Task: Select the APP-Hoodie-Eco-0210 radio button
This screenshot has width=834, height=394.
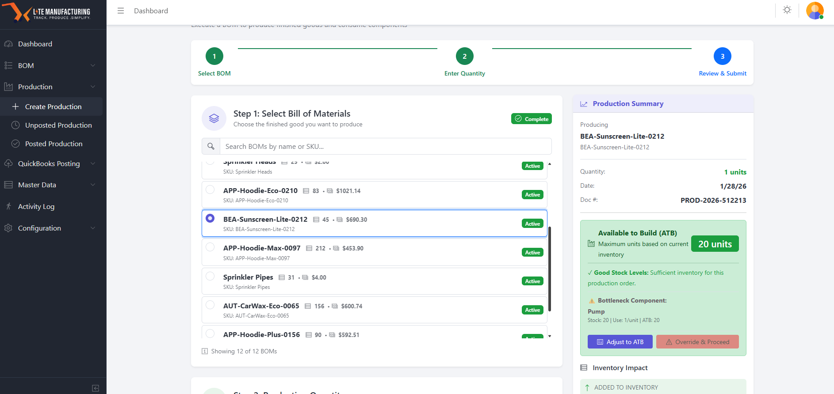Action: 210,189
